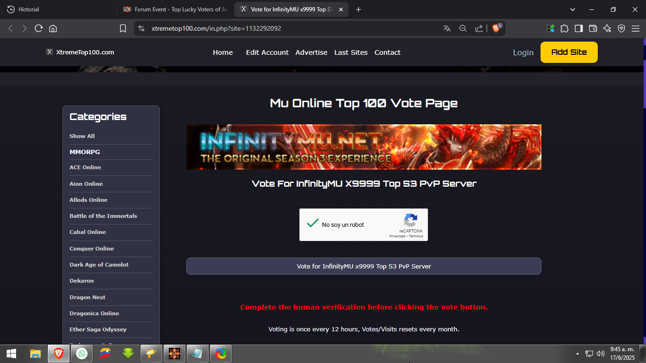
Task: Open the Edit Account menu item
Action: click(x=267, y=52)
